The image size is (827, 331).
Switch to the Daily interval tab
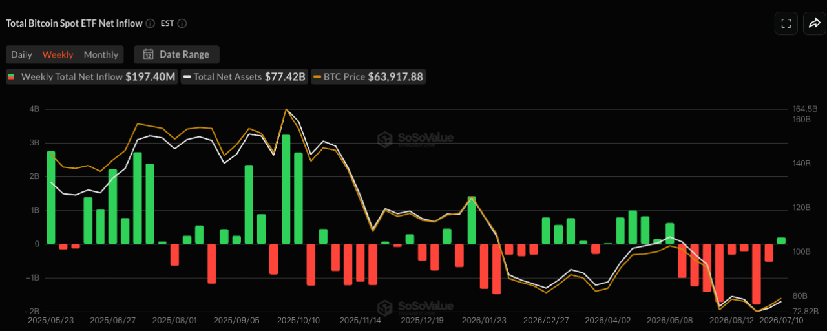click(21, 54)
